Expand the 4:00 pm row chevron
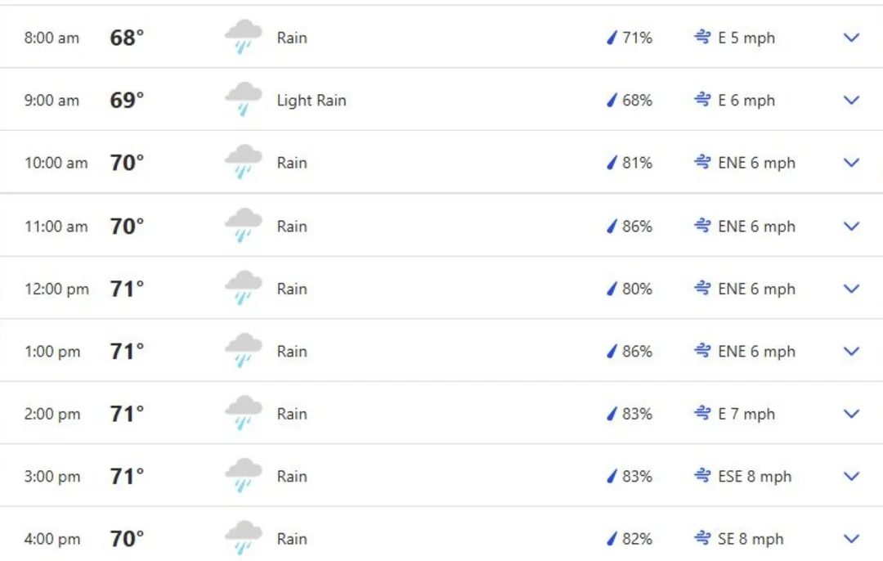883x561 pixels. [x=851, y=539]
